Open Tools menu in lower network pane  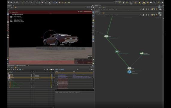tap(107, 15)
